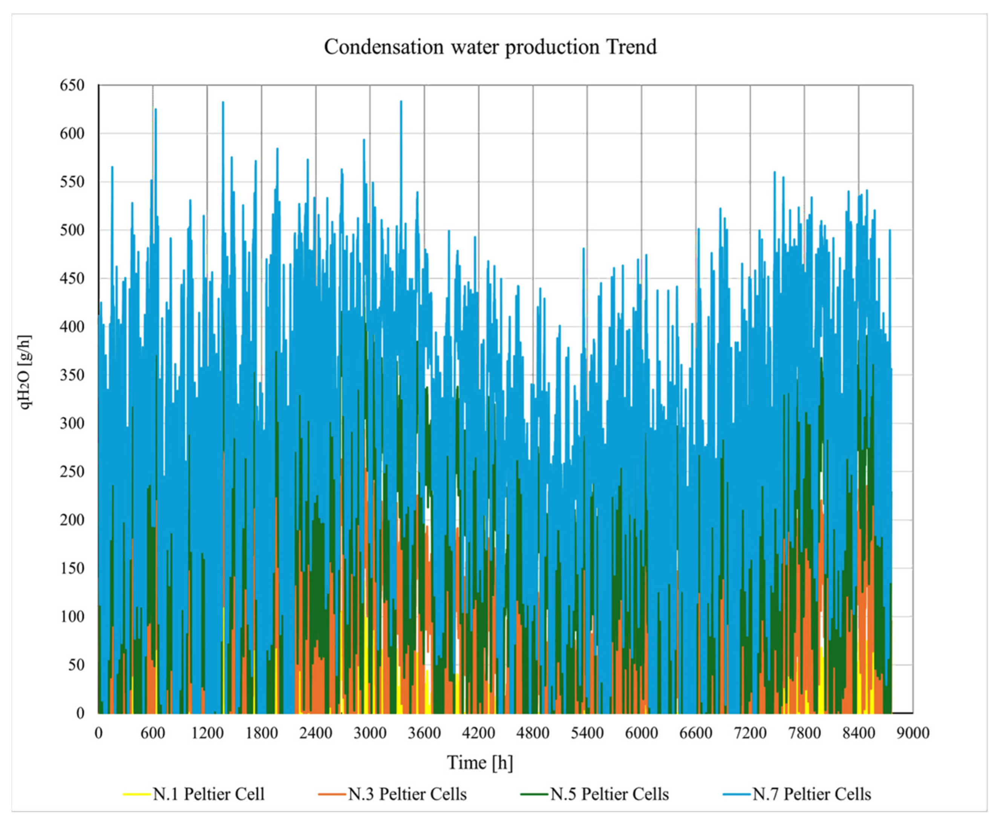997x821 pixels.
Task: Click the yellow legend line swatch
Action: [137, 794]
